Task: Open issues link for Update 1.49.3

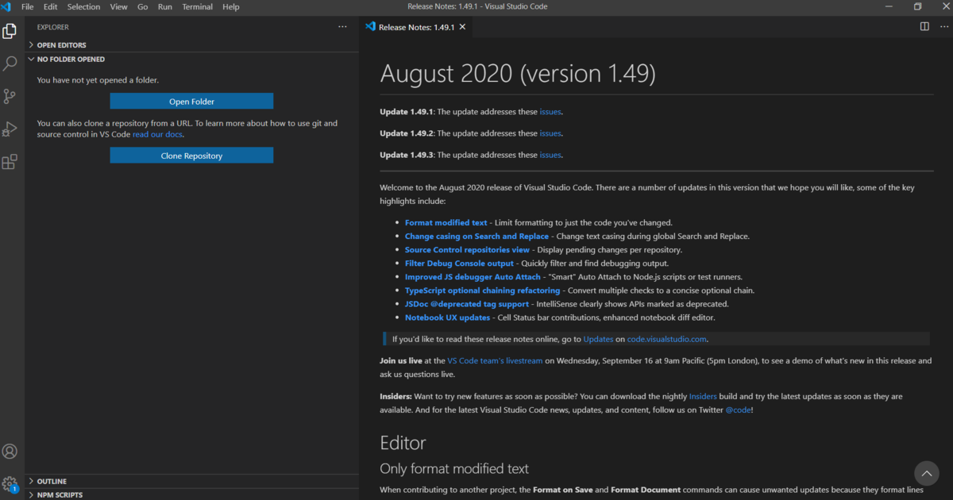Action: tap(550, 155)
